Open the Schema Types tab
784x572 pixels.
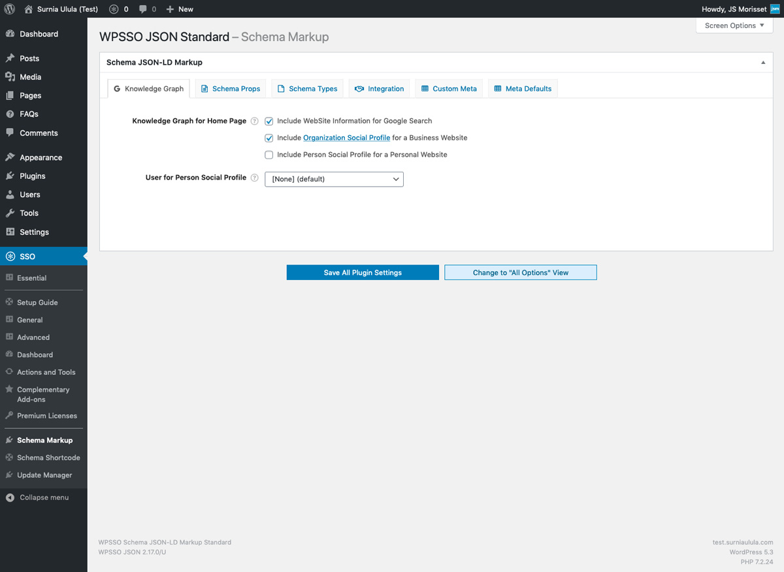pos(308,89)
